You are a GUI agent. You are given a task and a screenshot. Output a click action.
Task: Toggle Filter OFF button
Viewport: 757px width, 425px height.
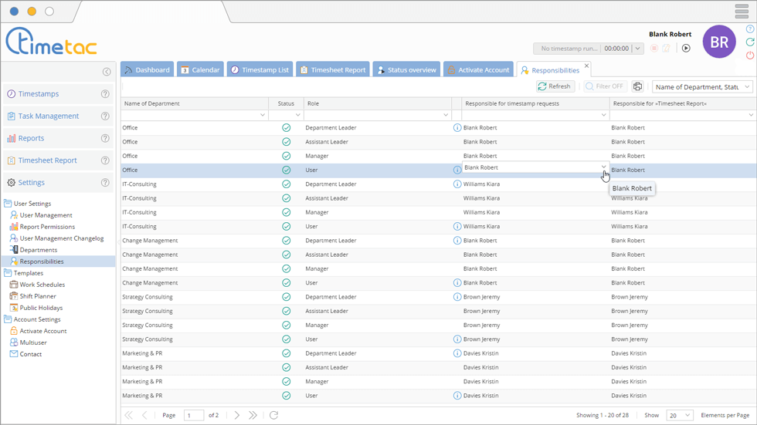pyautogui.click(x=604, y=87)
